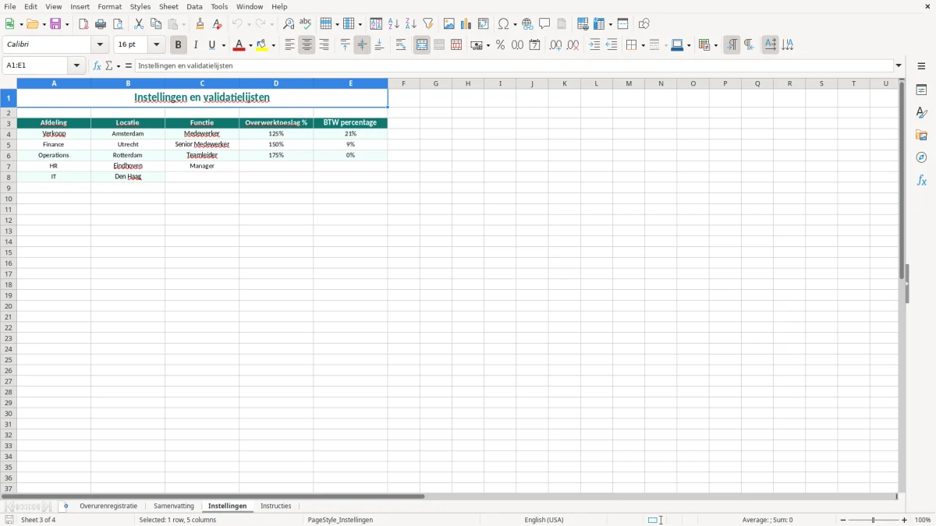Click the AutoFilter funnel icon
This screenshot has height=526, width=936.
click(428, 24)
